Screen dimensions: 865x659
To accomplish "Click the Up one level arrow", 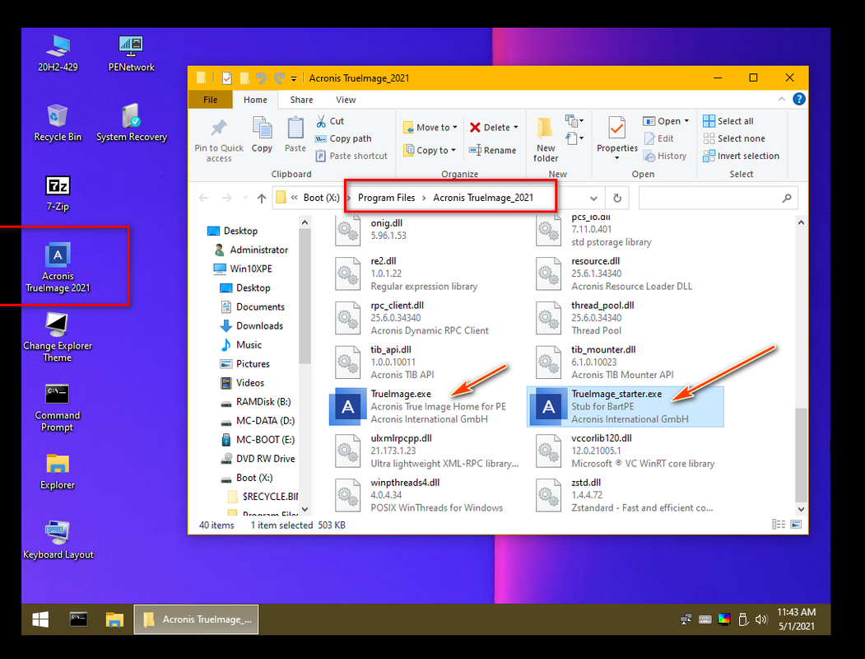I will [x=262, y=199].
